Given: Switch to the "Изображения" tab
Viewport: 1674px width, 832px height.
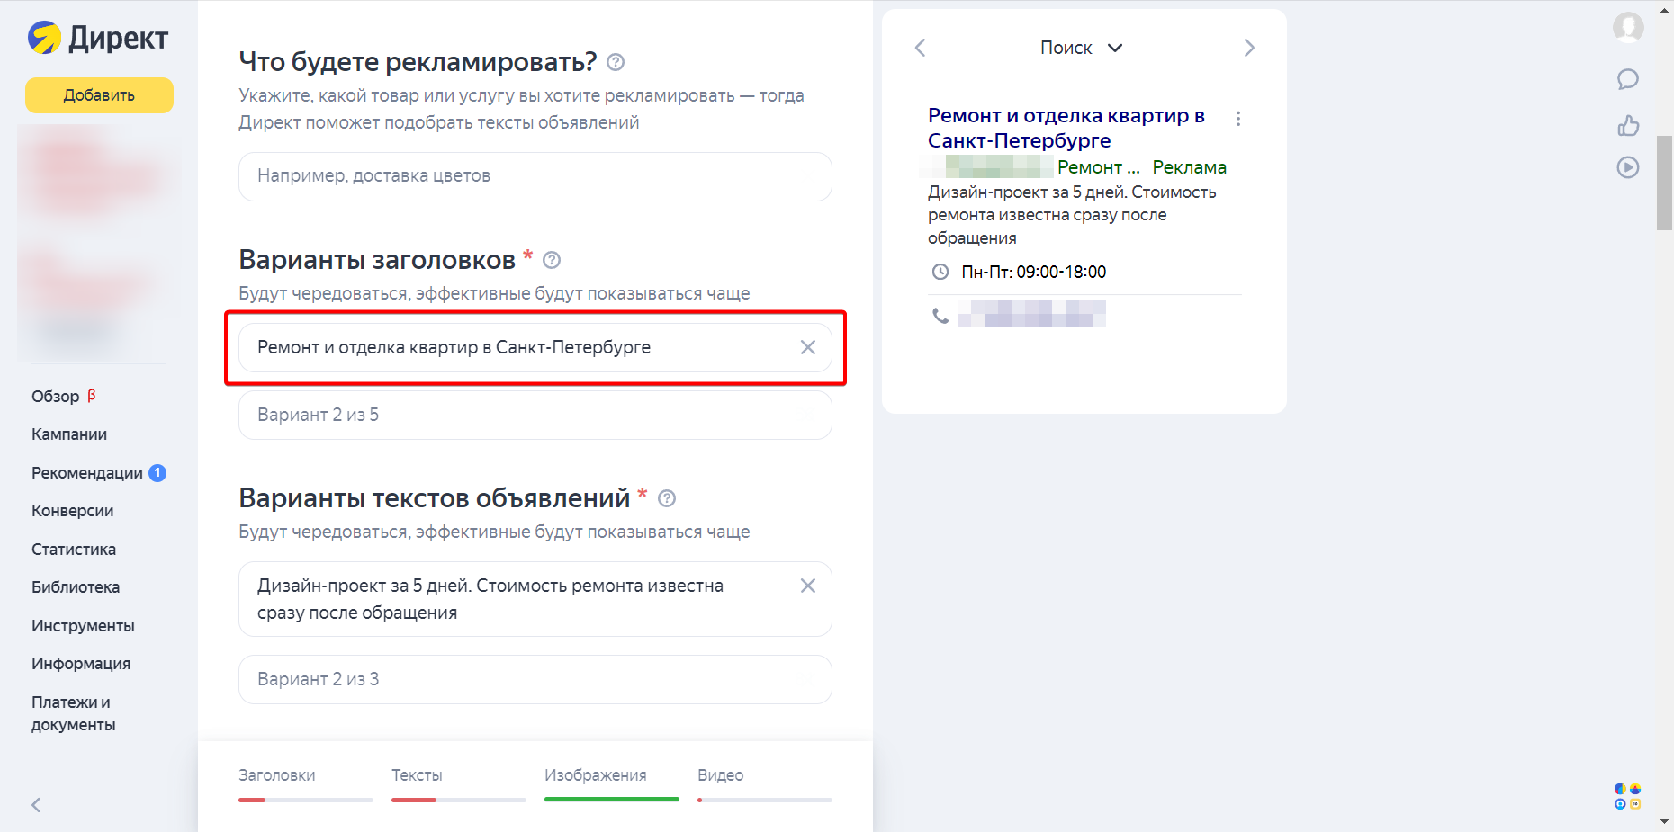Looking at the screenshot, I should tap(595, 774).
